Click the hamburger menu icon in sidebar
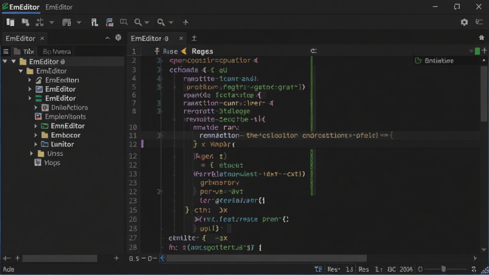Image resolution: width=489 pixels, height=275 pixels. [x=6, y=52]
